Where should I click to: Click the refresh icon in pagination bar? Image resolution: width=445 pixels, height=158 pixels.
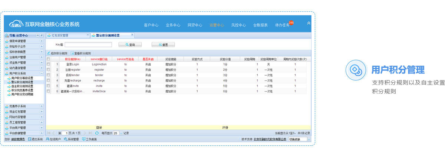[x=97, y=133]
